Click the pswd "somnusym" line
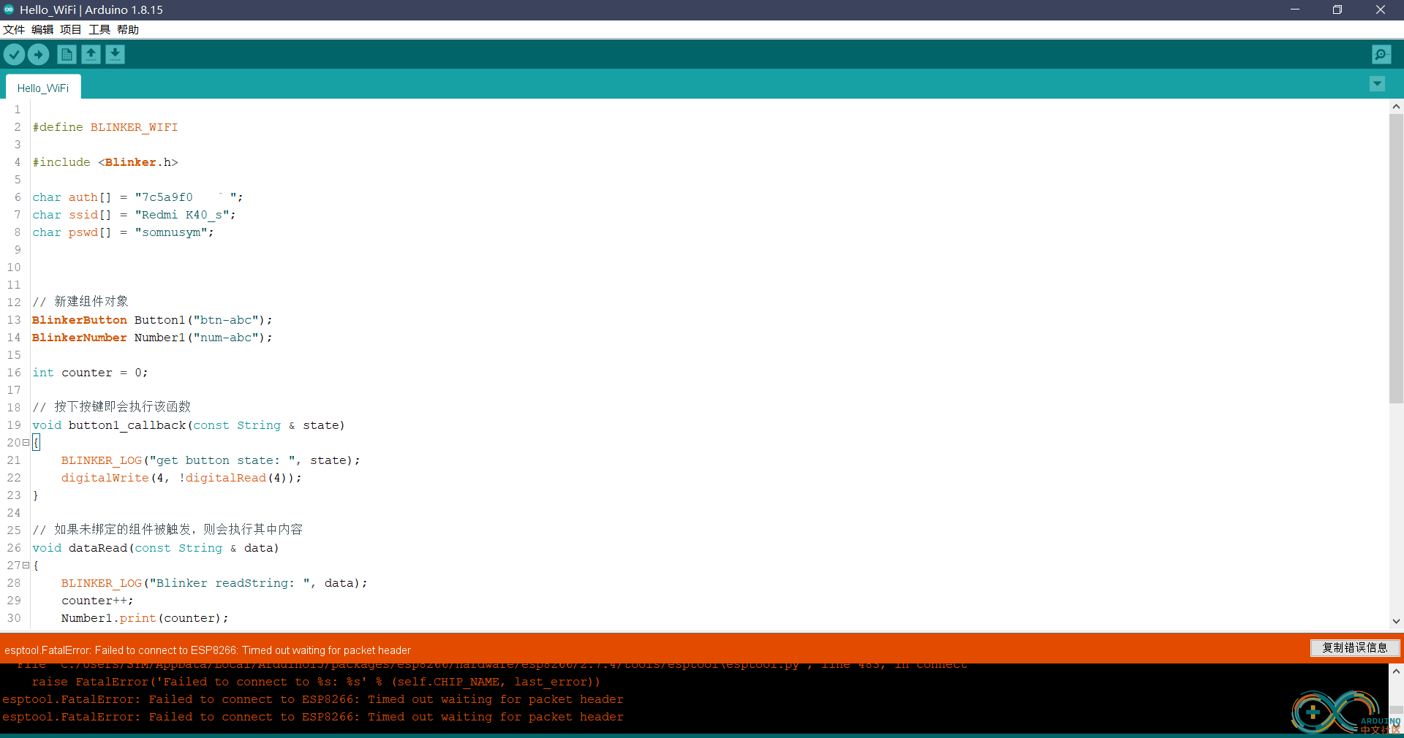This screenshot has height=738, width=1404. tap(123, 232)
